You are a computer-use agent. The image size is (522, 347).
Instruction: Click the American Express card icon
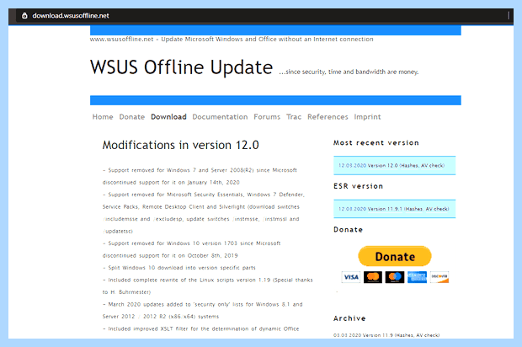click(x=417, y=277)
